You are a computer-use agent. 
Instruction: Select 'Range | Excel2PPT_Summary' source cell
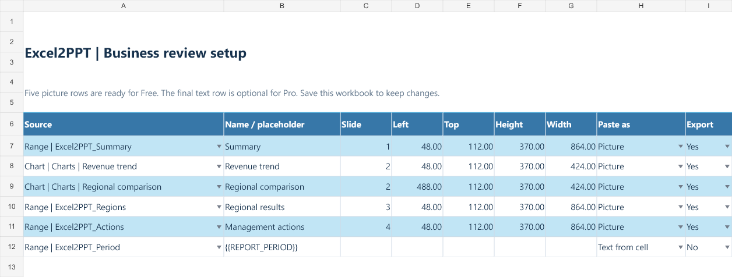[124, 147]
